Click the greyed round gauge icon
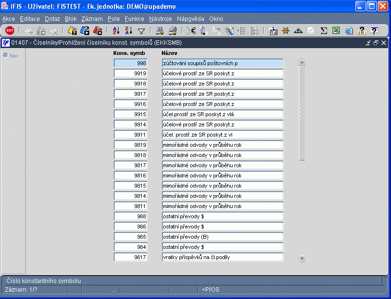 [311, 31]
